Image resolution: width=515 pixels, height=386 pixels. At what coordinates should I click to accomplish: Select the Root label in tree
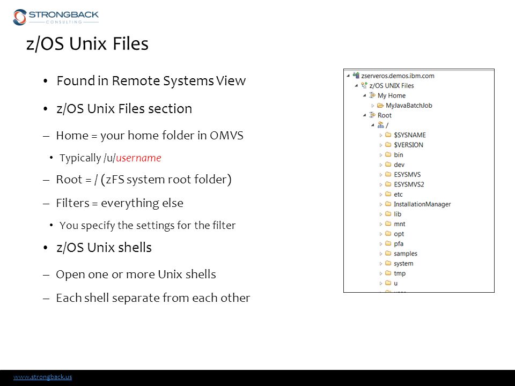[x=385, y=115]
